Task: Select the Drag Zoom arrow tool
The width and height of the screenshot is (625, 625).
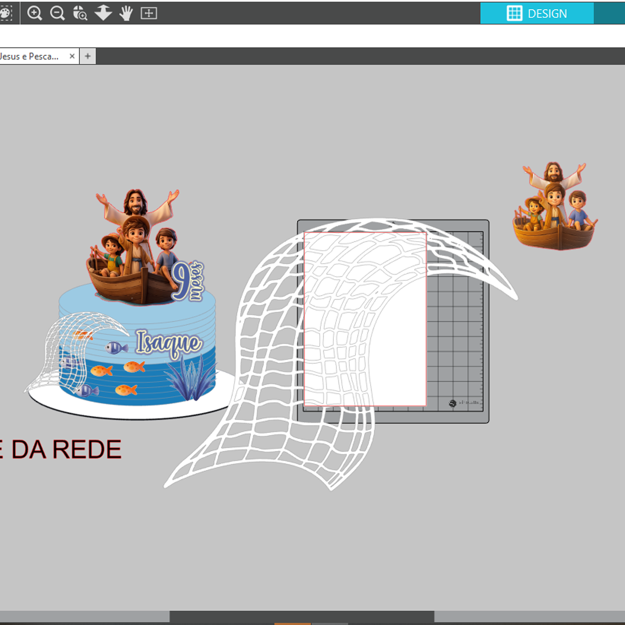Action: pyautogui.click(x=103, y=13)
